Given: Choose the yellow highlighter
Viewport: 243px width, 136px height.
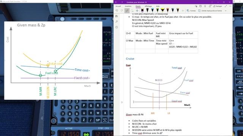Looking at the screenshot, I should [x=163, y=11].
